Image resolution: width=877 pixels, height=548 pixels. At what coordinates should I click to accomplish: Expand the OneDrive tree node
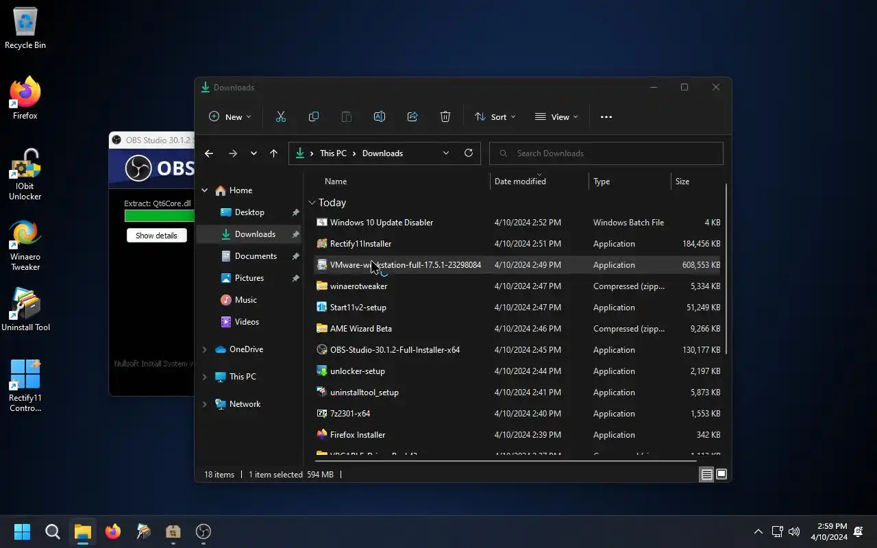tap(204, 349)
